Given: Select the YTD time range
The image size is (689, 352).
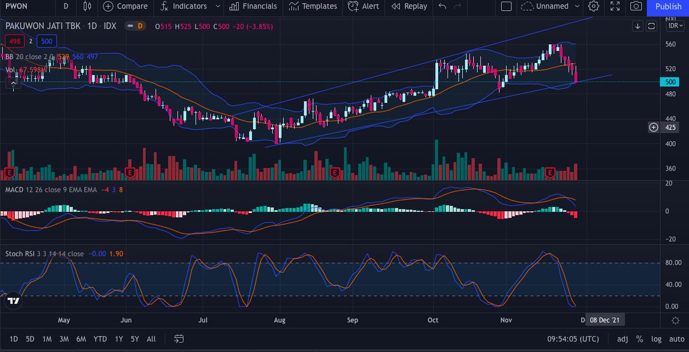Looking at the screenshot, I should (100, 339).
